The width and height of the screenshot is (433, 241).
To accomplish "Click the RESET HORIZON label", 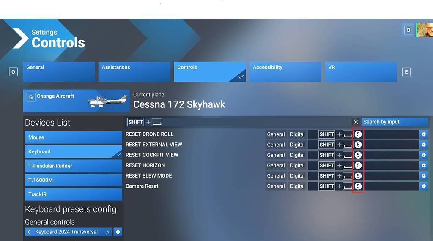I will click(145, 165).
